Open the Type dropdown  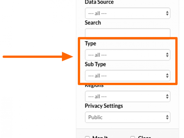tap(128, 55)
